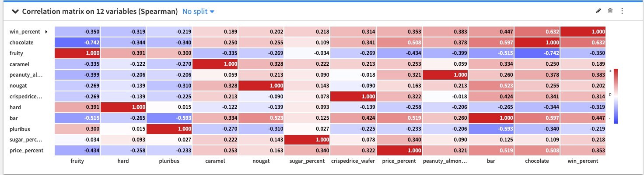Click the pluribus row label

tap(20, 129)
